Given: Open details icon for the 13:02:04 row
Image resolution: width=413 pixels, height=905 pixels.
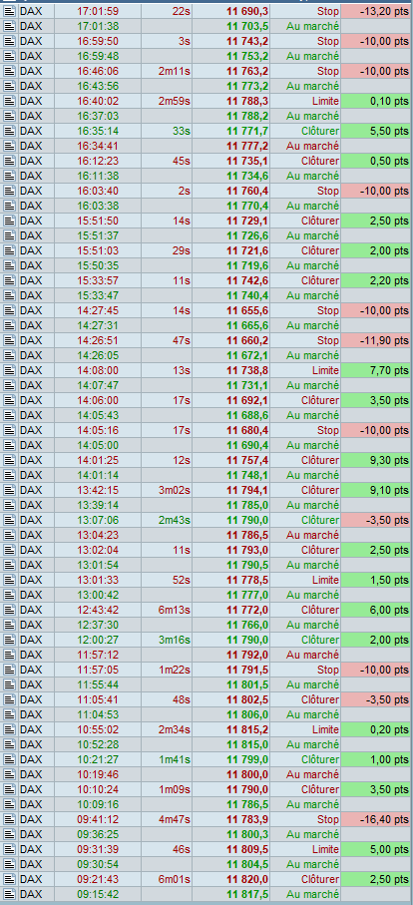Looking at the screenshot, I should (9, 550).
